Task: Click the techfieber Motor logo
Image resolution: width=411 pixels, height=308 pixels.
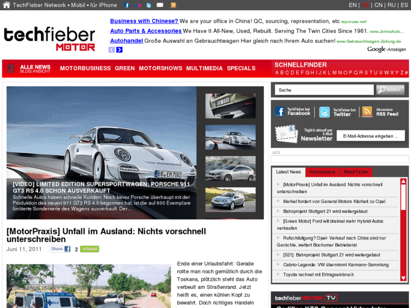Action: [x=49, y=39]
